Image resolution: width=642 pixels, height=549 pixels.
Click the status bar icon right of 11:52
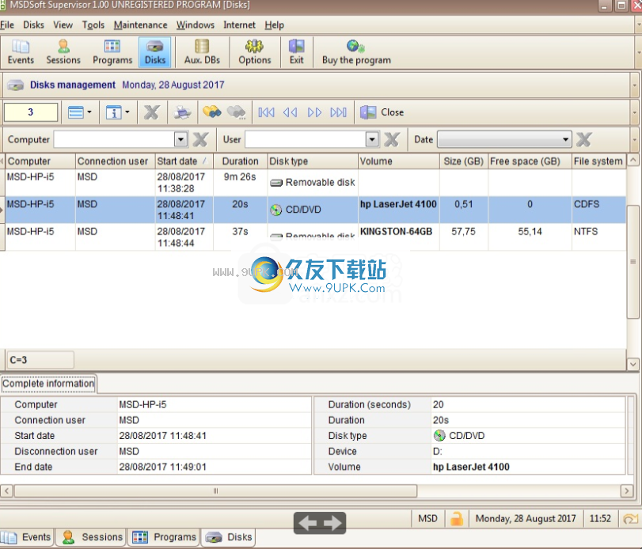pyautogui.click(x=631, y=519)
